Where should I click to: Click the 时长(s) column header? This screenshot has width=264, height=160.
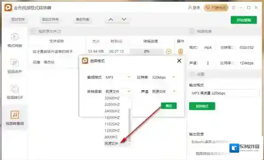[x=116, y=41]
